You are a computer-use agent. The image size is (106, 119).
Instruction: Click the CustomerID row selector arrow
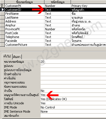pos(2,10)
